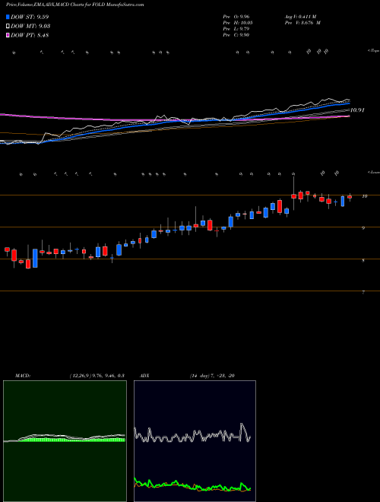Click the white DOW MT legend swatch
380x502 pixels.
click(x=8, y=26)
